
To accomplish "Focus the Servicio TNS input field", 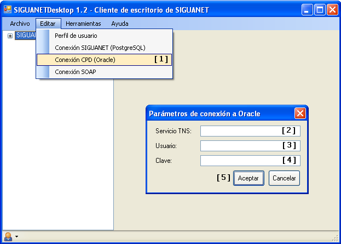I will pos(250,131).
